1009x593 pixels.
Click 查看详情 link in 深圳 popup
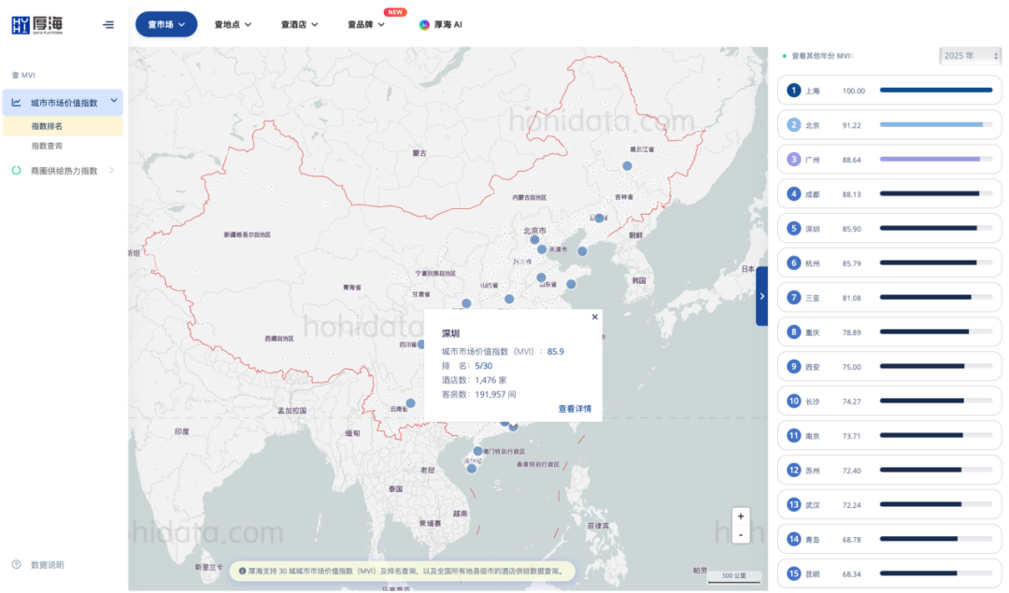[x=575, y=408]
